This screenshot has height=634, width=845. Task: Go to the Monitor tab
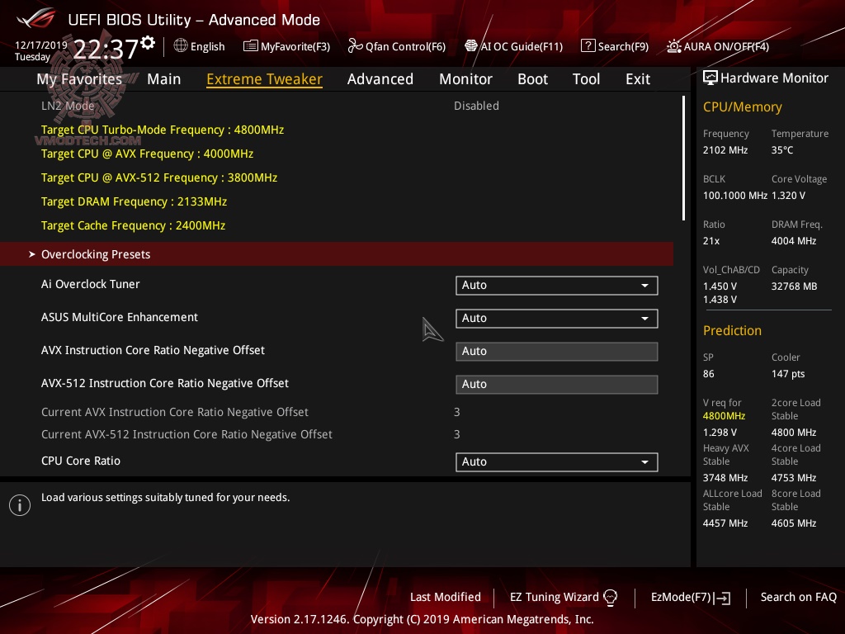point(465,78)
